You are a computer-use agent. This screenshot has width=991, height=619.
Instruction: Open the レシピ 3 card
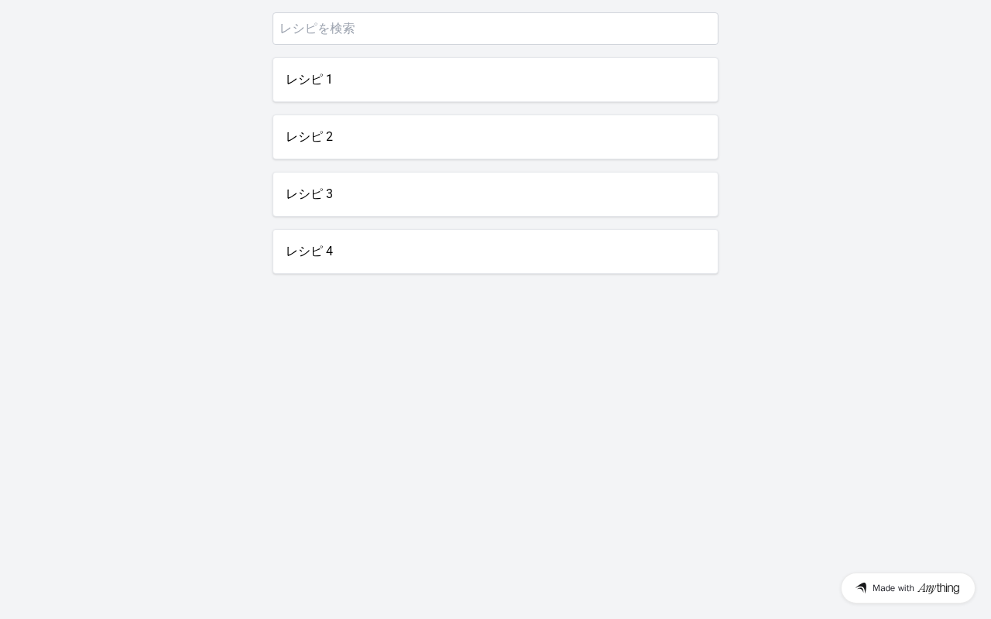[495, 194]
